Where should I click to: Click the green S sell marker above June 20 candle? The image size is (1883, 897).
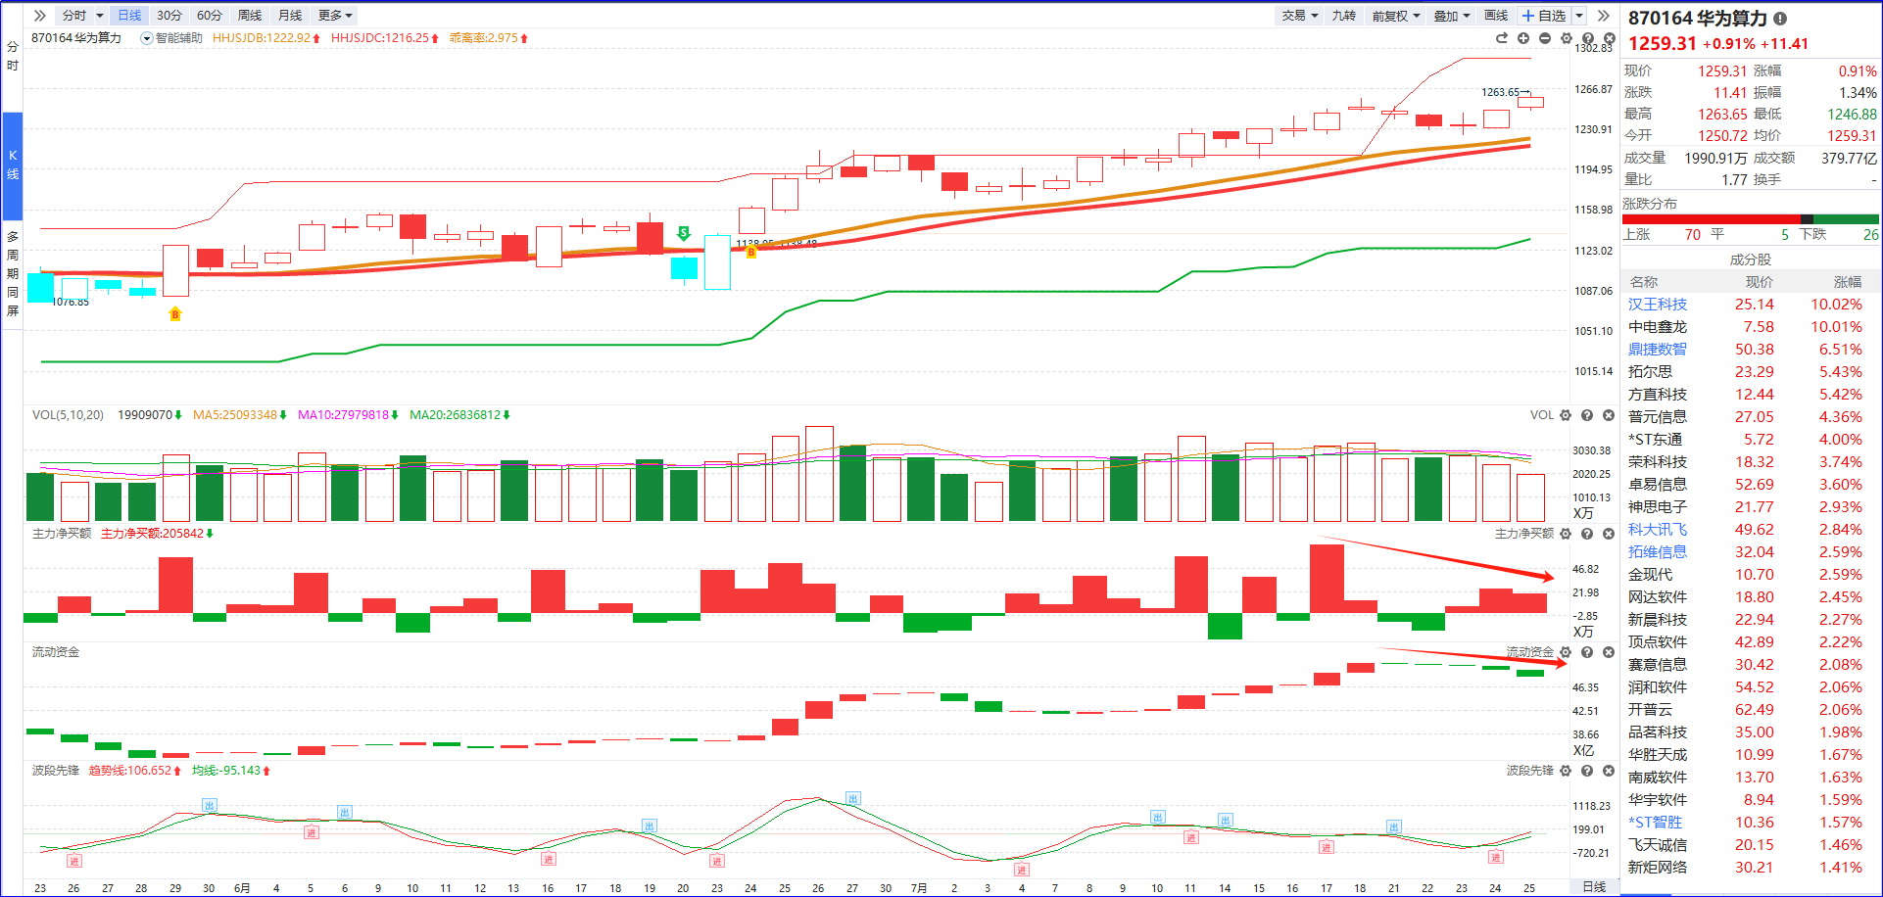tap(684, 233)
